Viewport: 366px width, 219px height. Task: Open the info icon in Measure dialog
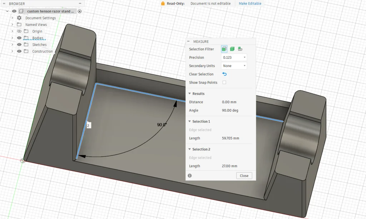click(x=190, y=175)
